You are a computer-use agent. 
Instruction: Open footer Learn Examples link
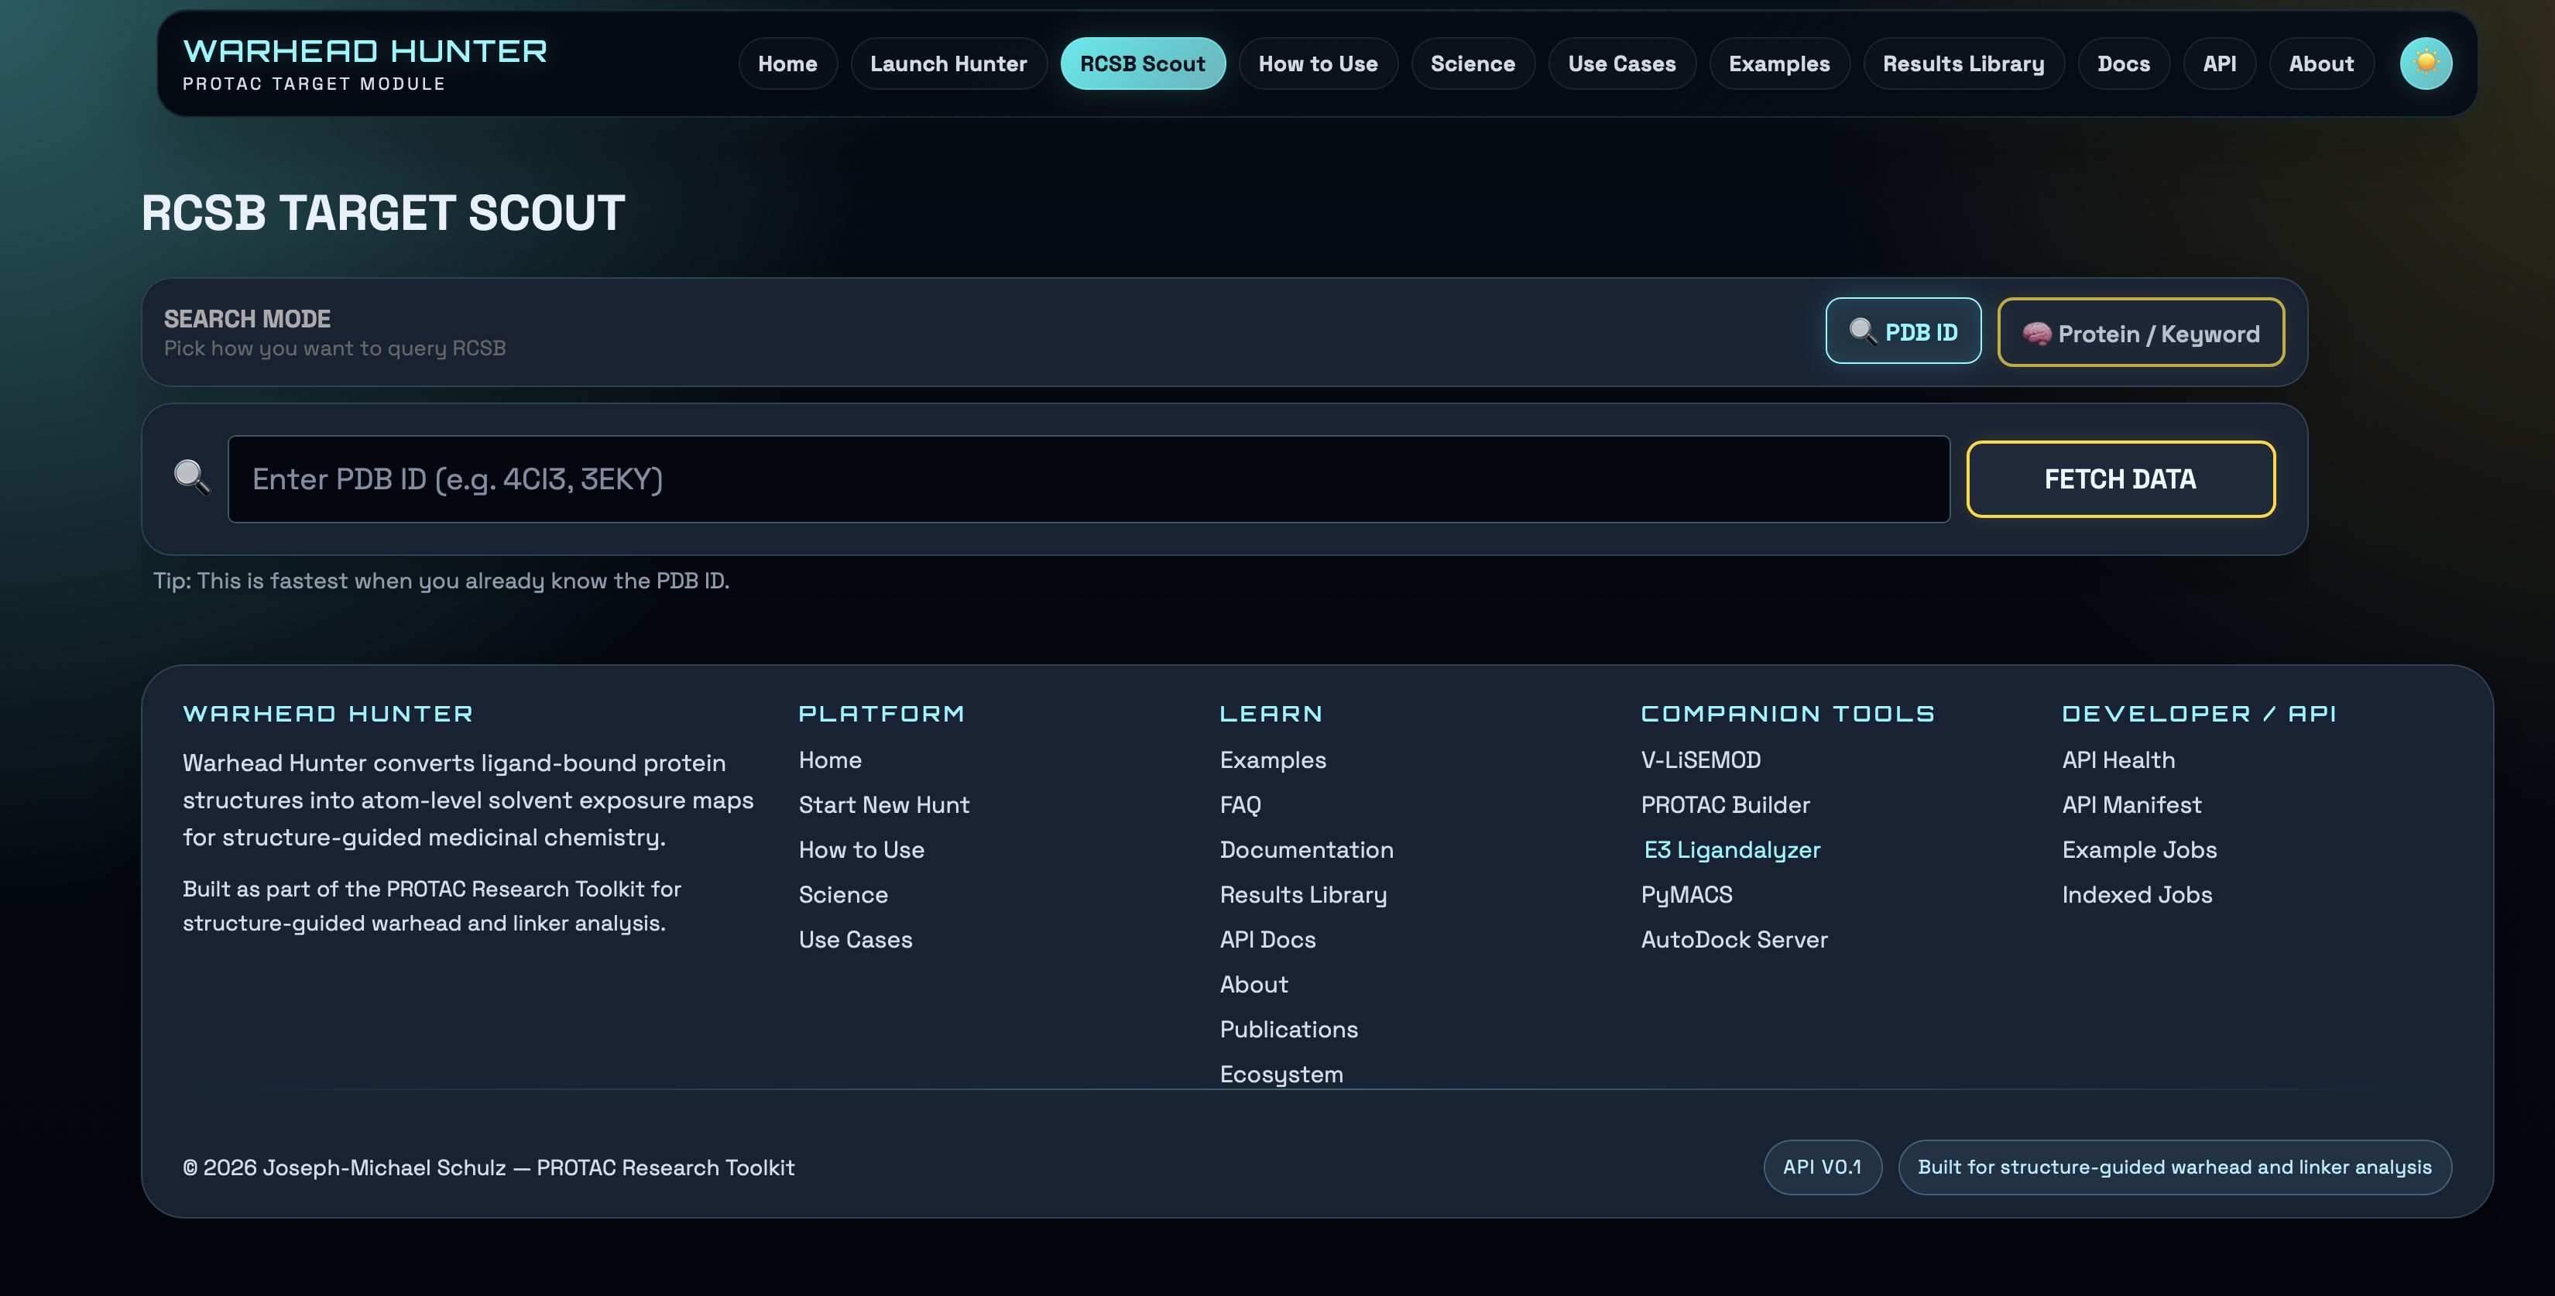point(1273,759)
